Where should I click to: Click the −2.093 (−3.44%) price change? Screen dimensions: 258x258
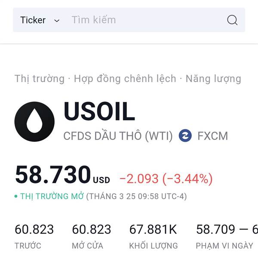[166, 179]
